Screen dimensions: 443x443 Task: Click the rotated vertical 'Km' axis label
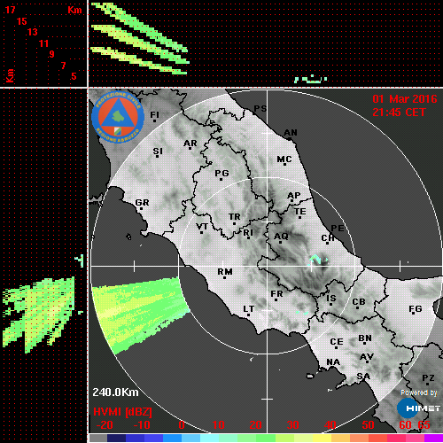pyautogui.click(x=11, y=76)
